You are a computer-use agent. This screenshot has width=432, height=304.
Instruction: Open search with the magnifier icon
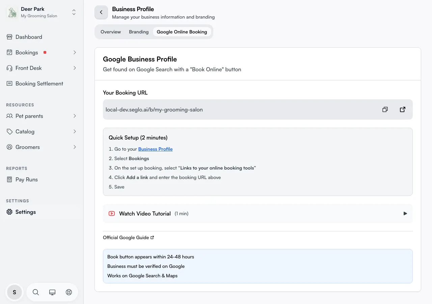pos(36,292)
